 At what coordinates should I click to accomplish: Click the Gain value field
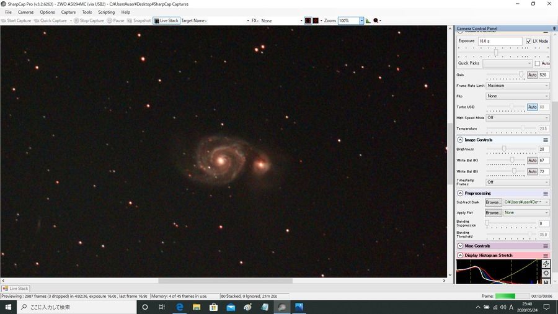[x=544, y=75]
